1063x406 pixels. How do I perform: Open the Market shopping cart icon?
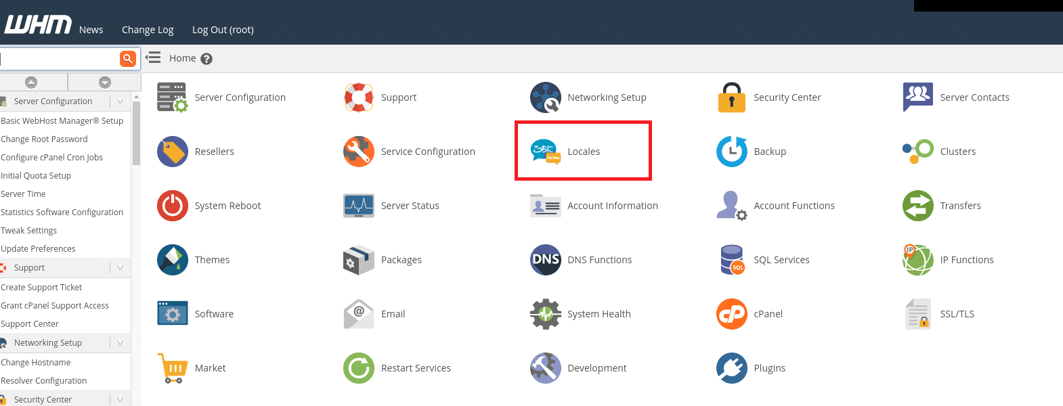tap(173, 368)
